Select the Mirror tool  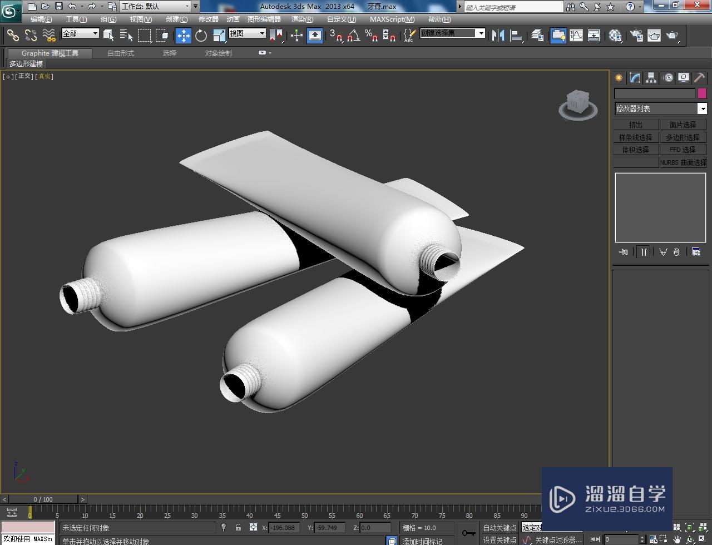coord(498,36)
